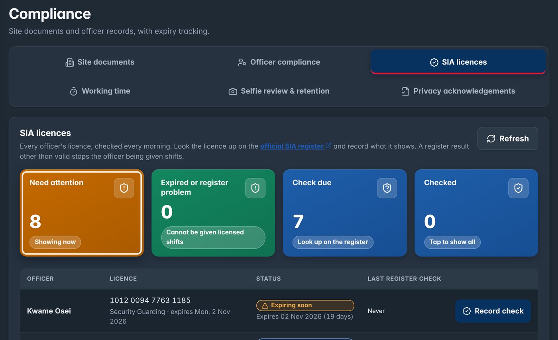Go to Selfie review & retention tab
Image resolution: width=558 pixels, height=340 pixels.
tap(279, 91)
